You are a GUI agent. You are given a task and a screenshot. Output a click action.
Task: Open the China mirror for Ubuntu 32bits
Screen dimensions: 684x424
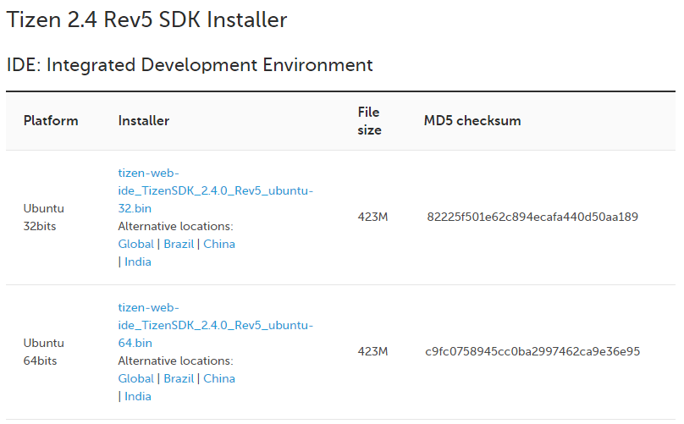219,244
